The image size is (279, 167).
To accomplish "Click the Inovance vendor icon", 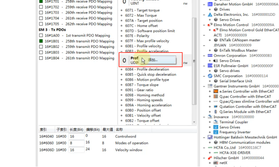I will pyautogui.click(x=210, y=117).
